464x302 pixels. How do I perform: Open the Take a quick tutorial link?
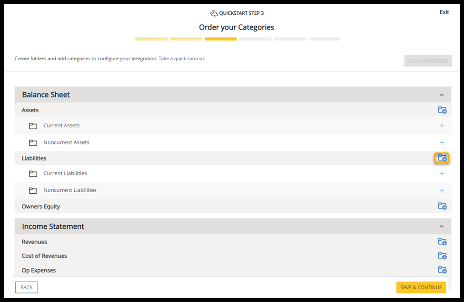coord(181,59)
